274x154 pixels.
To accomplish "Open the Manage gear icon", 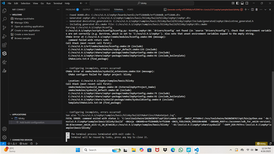I will [x=4, y=137].
